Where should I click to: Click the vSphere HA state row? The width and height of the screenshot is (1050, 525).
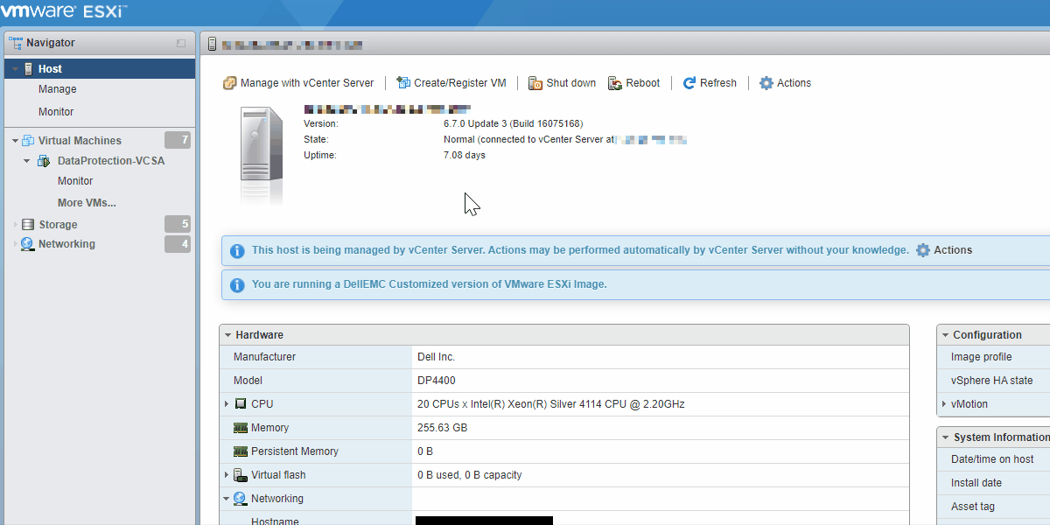click(x=993, y=381)
